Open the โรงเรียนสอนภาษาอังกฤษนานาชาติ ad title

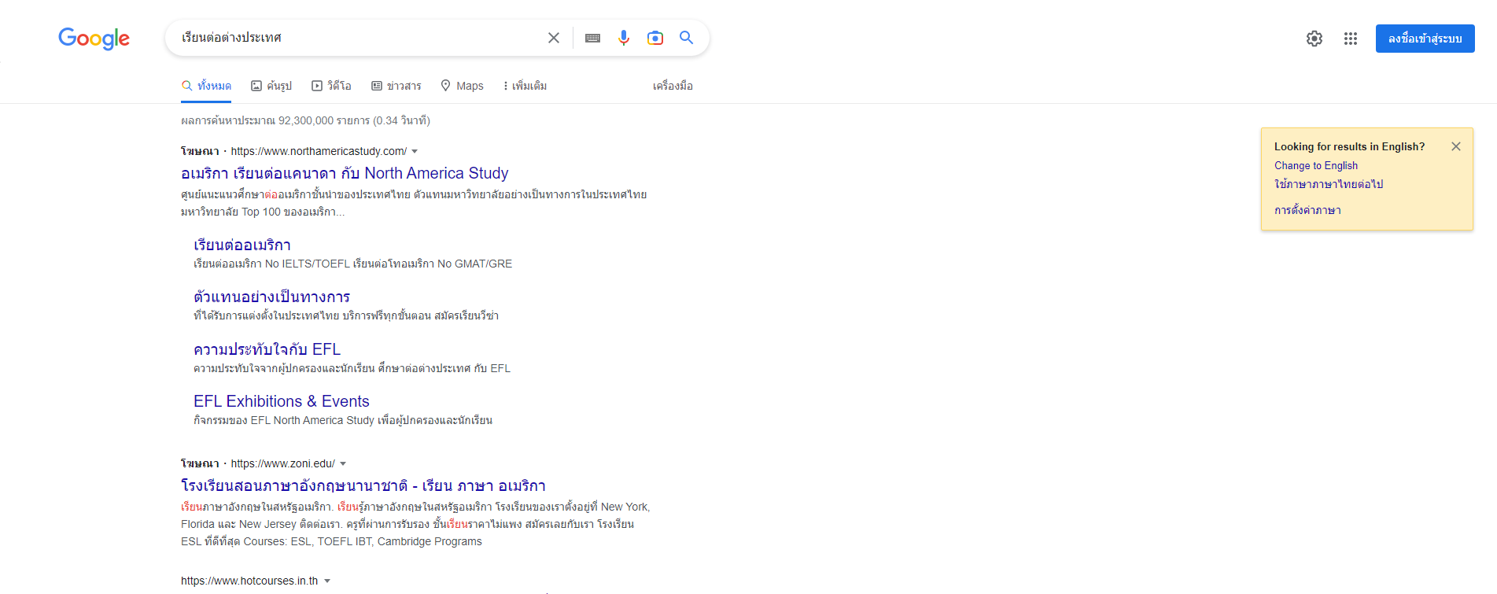coord(363,485)
